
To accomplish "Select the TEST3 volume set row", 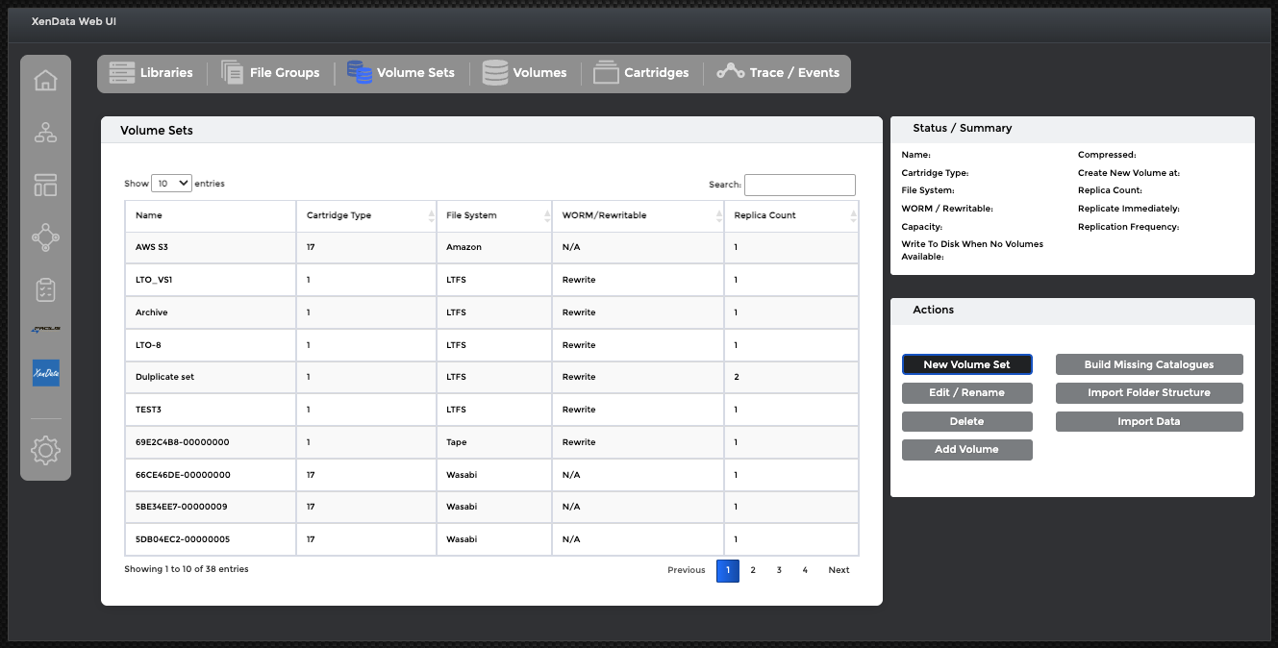I will (491, 410).
